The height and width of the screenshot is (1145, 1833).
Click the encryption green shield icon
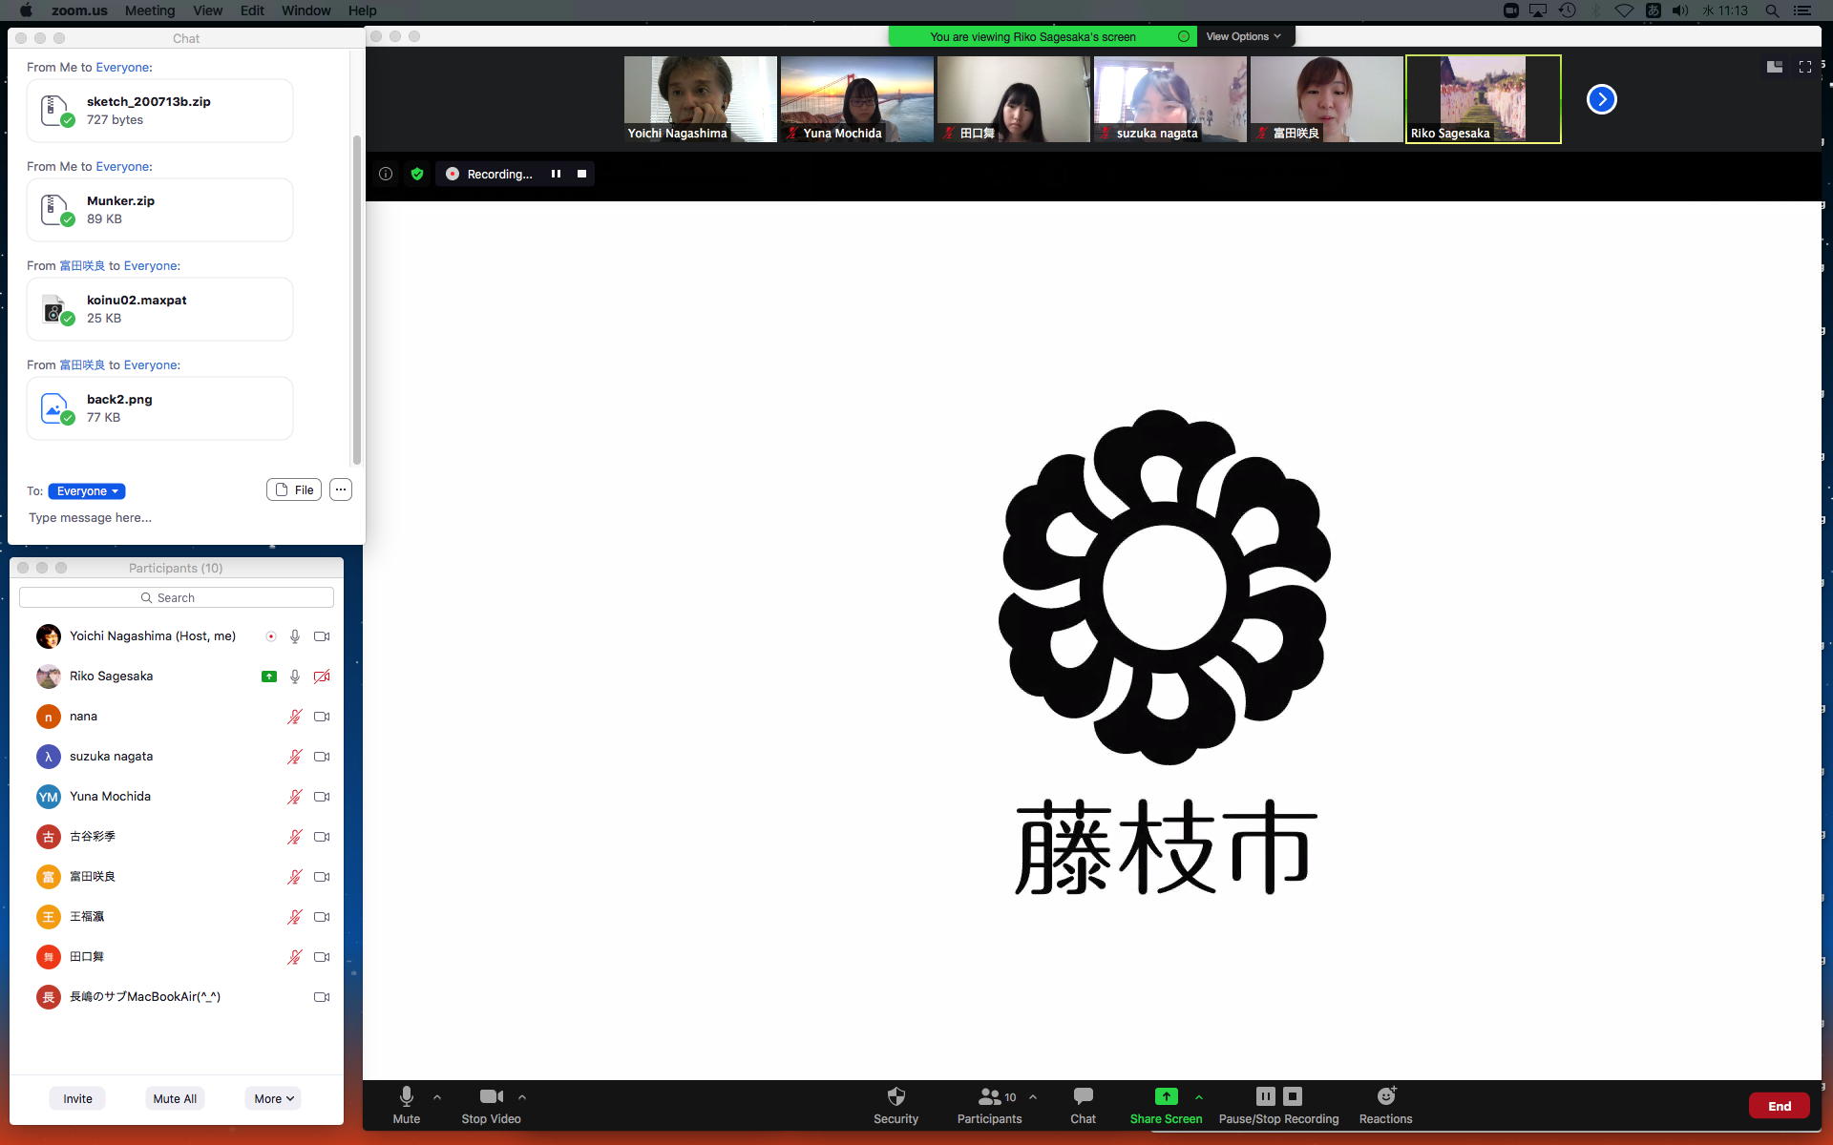(x=417, y=174)
